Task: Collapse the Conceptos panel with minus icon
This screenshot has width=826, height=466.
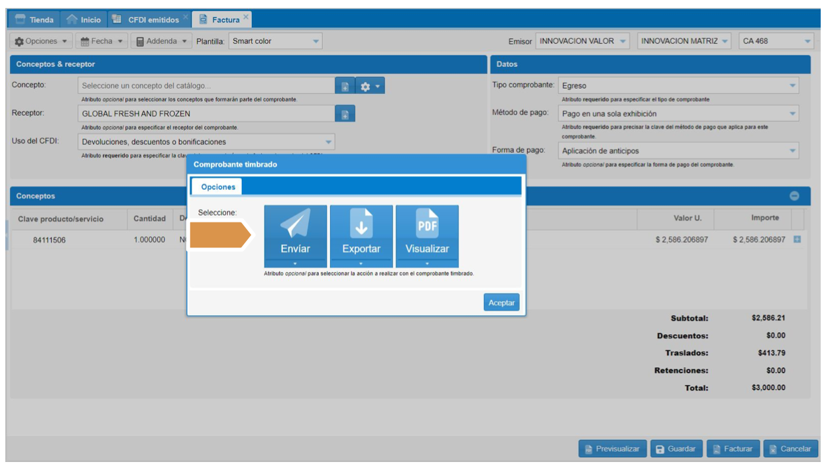Action: [x=794, y=196]
